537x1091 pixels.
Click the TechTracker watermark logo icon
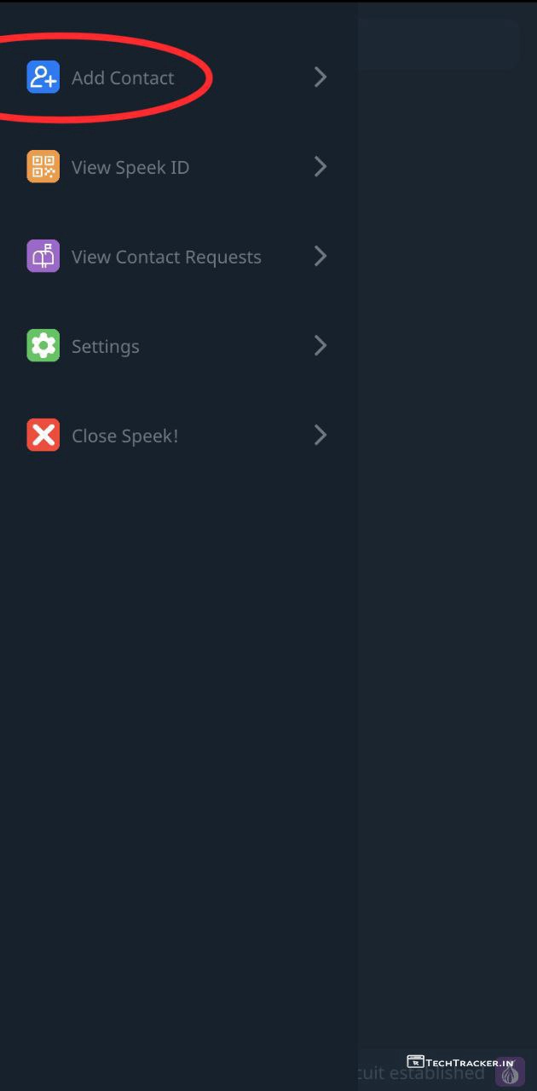(415, 1062)
